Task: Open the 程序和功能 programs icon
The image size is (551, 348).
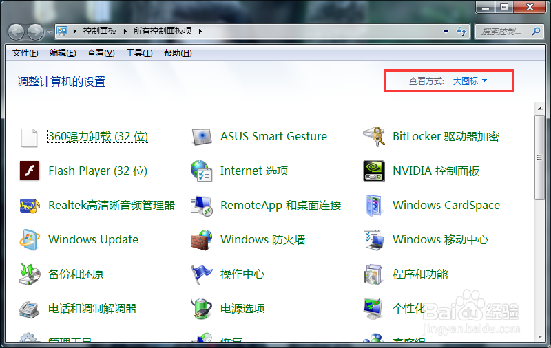Action: 373,274
